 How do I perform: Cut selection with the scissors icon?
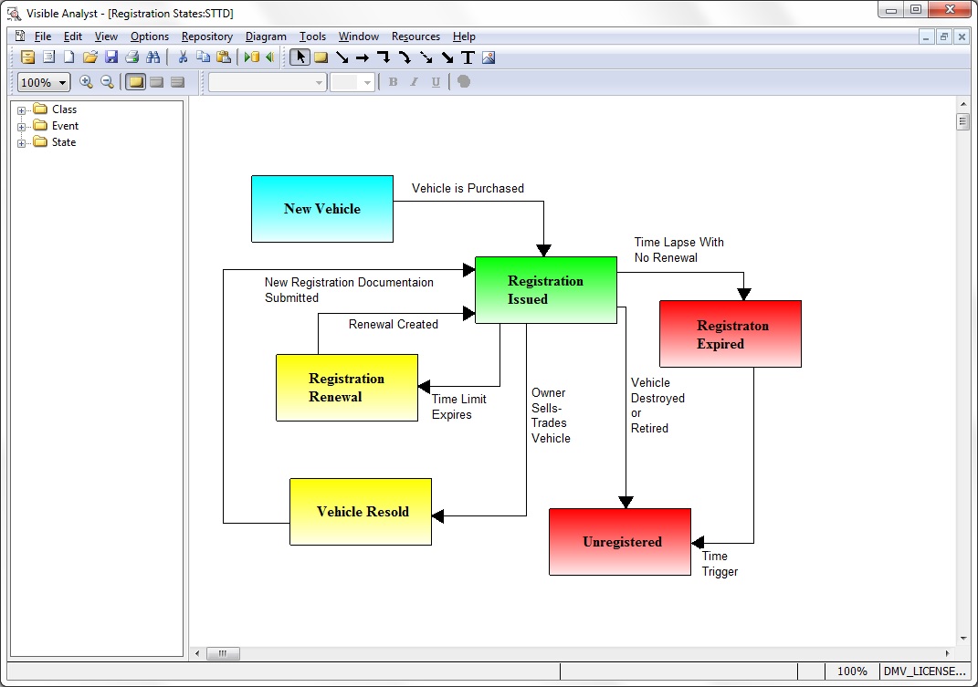(183, 57)
